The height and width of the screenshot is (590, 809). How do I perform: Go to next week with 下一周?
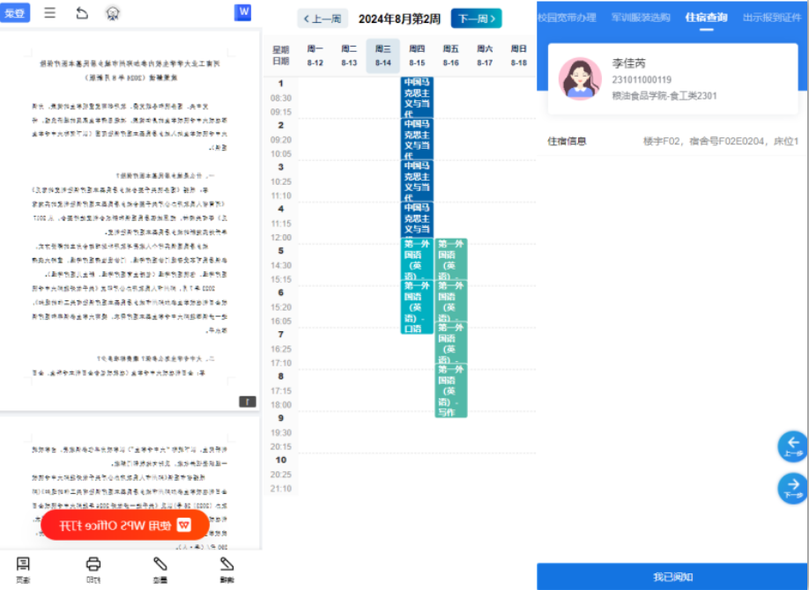coord(476,18)
